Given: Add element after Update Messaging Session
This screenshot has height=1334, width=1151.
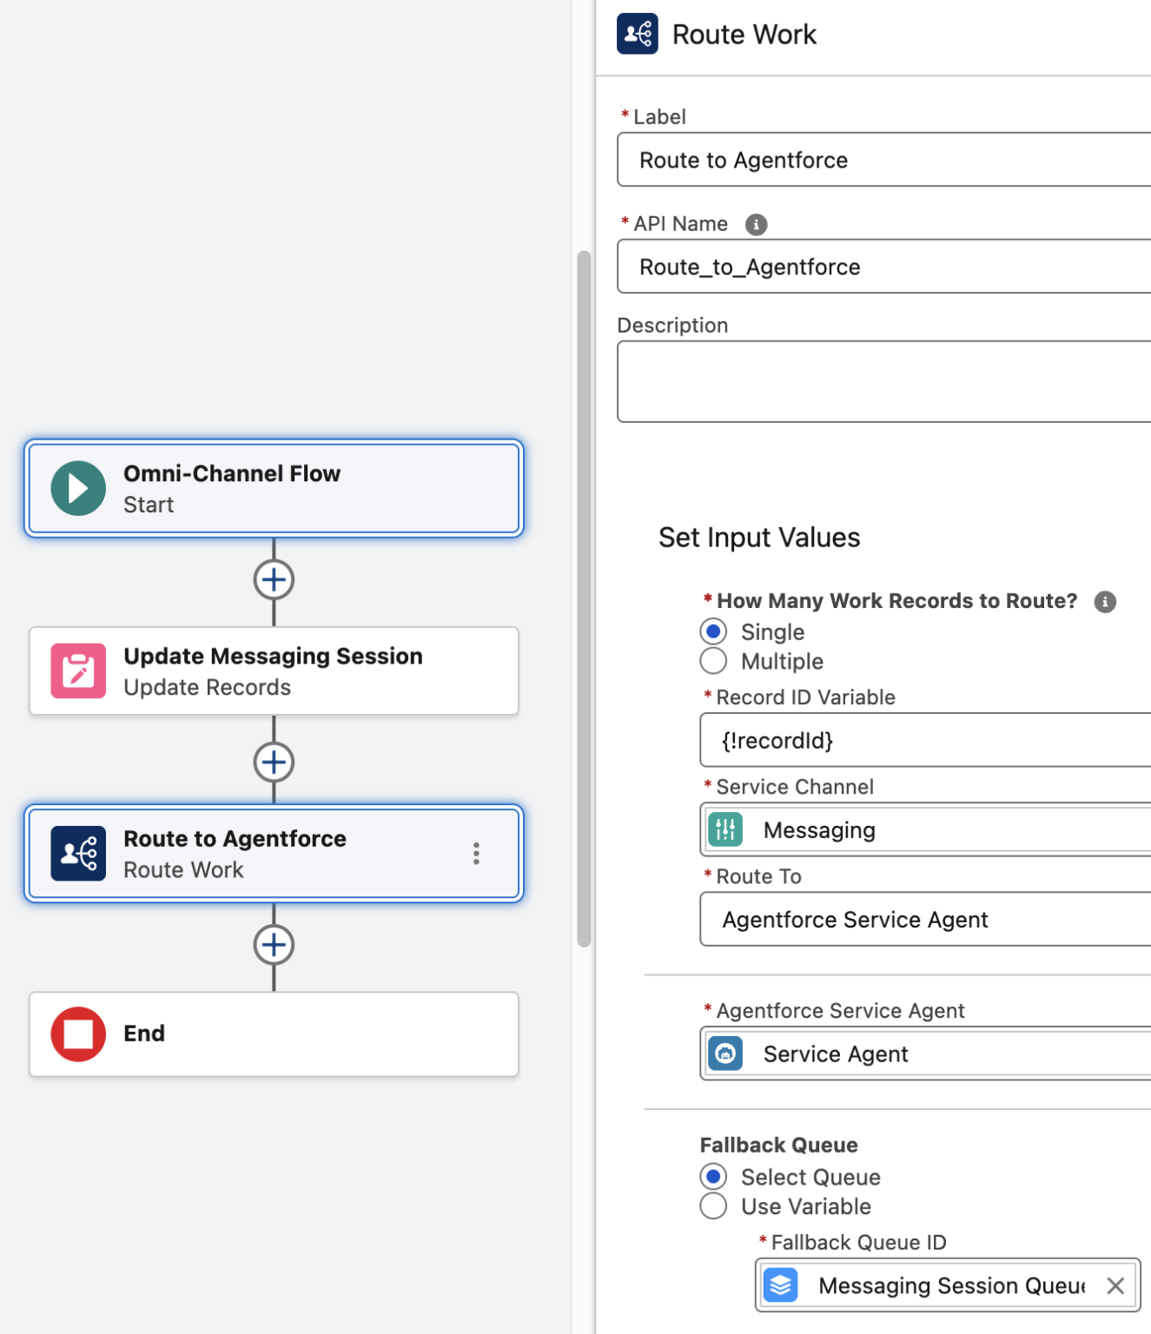Looking at the screenshot, I should pyautogui.click(x=274, y=762).
